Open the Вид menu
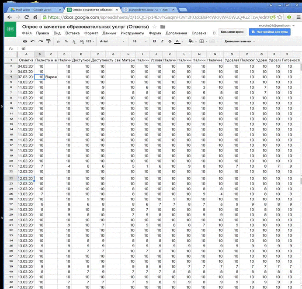Screen dimensions: 302x289 (x=57, y=33)
